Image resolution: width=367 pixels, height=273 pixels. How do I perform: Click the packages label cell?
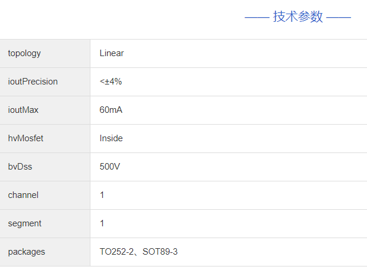[27, 252]
